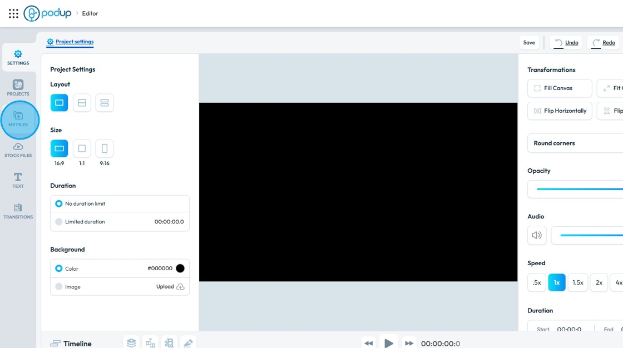The image size is (623, 348).
Task: Click the timeline edit pencil icon
Action: [189, 342]
